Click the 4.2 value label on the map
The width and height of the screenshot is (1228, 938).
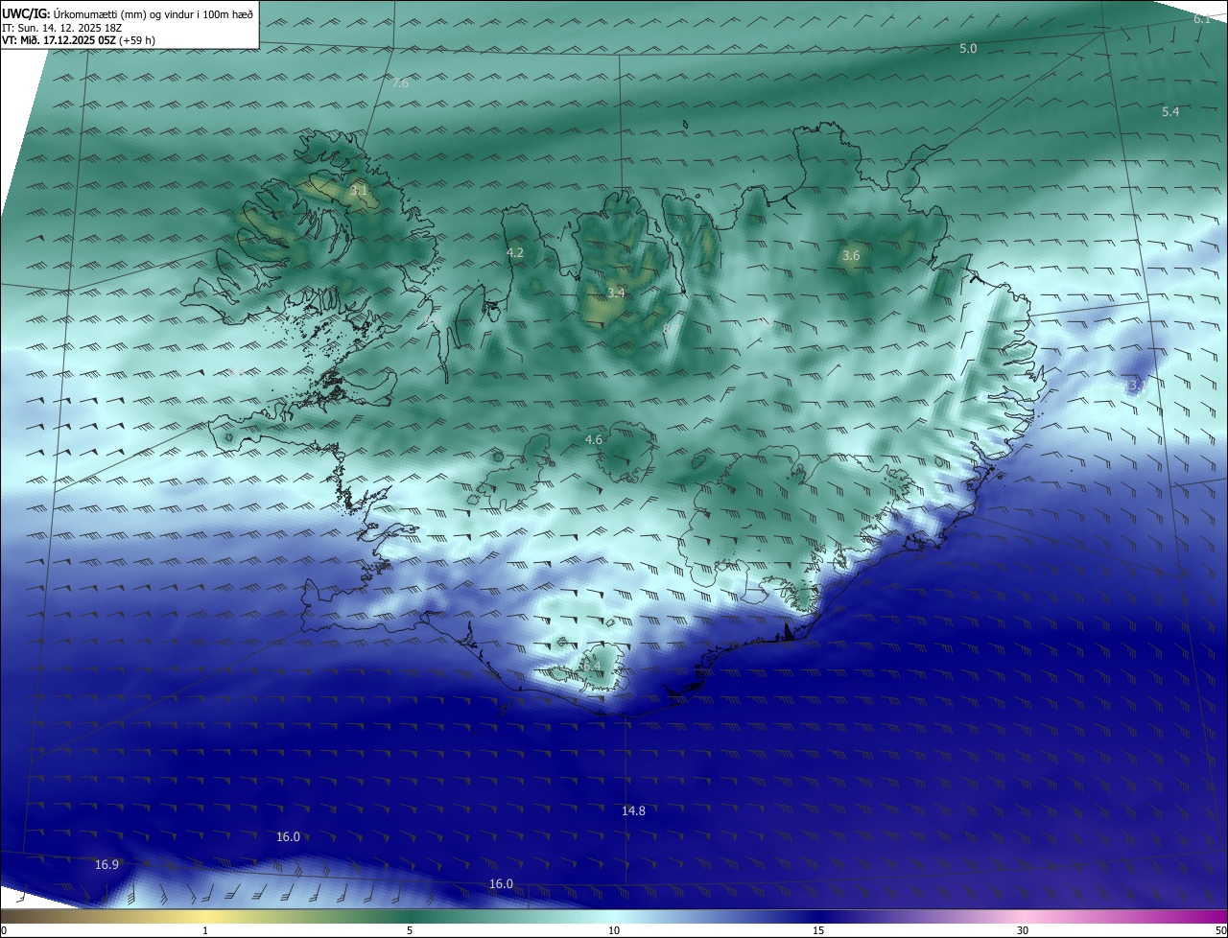pos(515,253)
